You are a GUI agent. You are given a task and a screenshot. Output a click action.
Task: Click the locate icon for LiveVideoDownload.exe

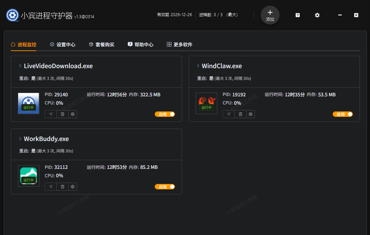point(51,114)
